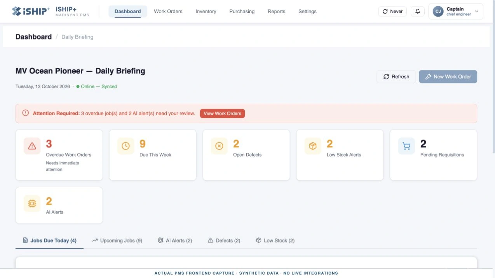The width and height of the screenshot is (495, 278).
Task: Click the refresh arrows icon beside Refresh
Action: pyautogui.click(x=386, y=77)
